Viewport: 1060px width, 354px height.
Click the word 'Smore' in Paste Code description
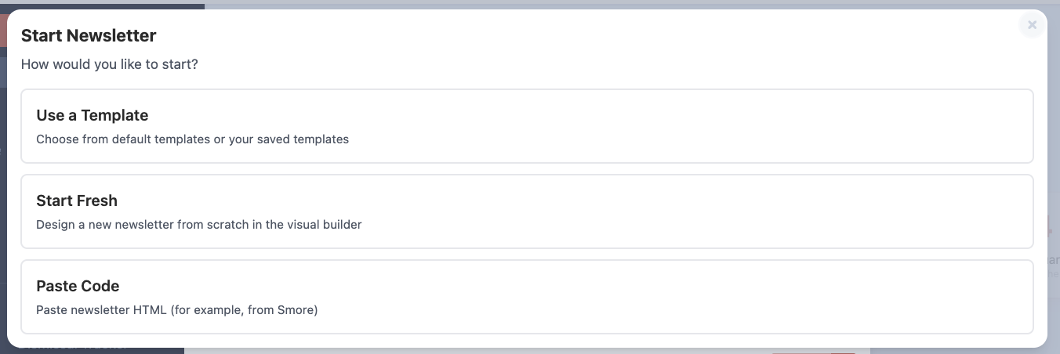coord(296,310)
